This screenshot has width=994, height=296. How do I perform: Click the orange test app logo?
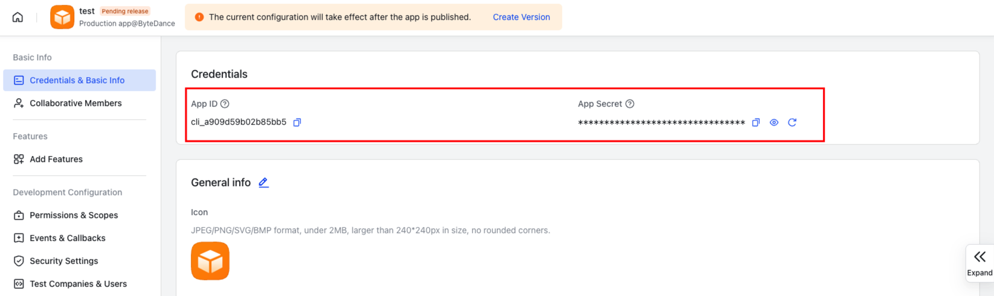[62, 17]
